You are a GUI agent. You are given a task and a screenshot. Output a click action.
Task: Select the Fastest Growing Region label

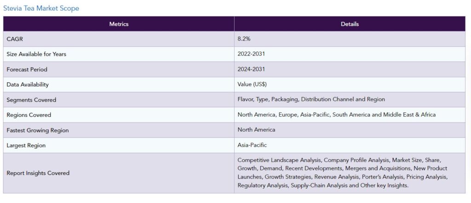pyautogui.click(x=38, y=130)
